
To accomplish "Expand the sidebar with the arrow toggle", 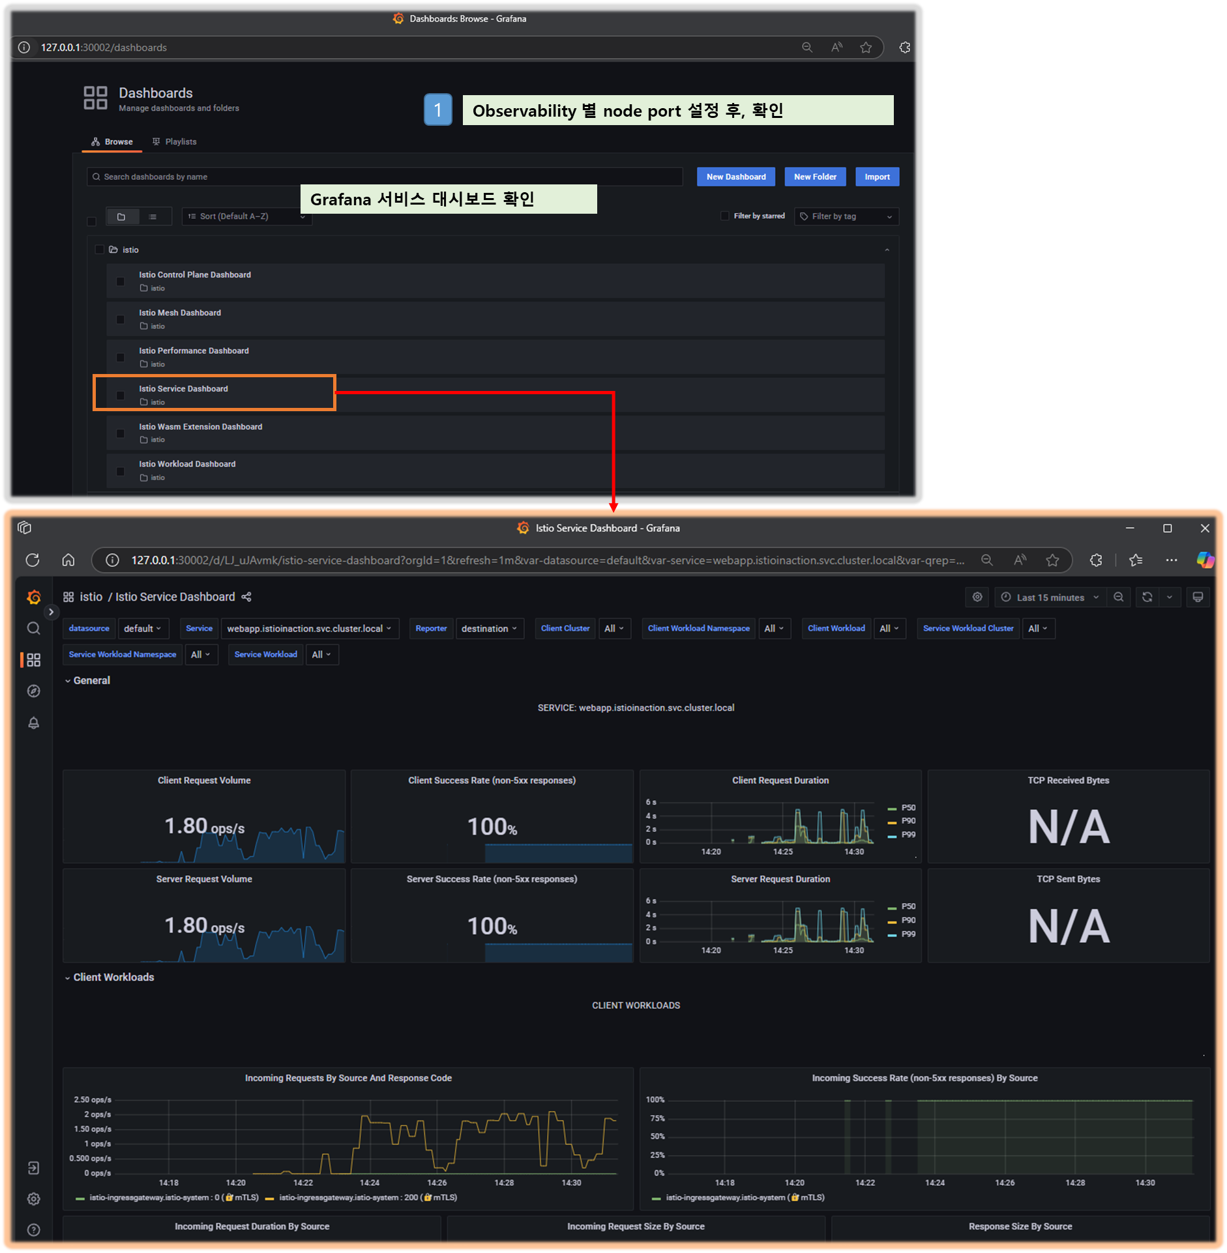I will point(51,612).
